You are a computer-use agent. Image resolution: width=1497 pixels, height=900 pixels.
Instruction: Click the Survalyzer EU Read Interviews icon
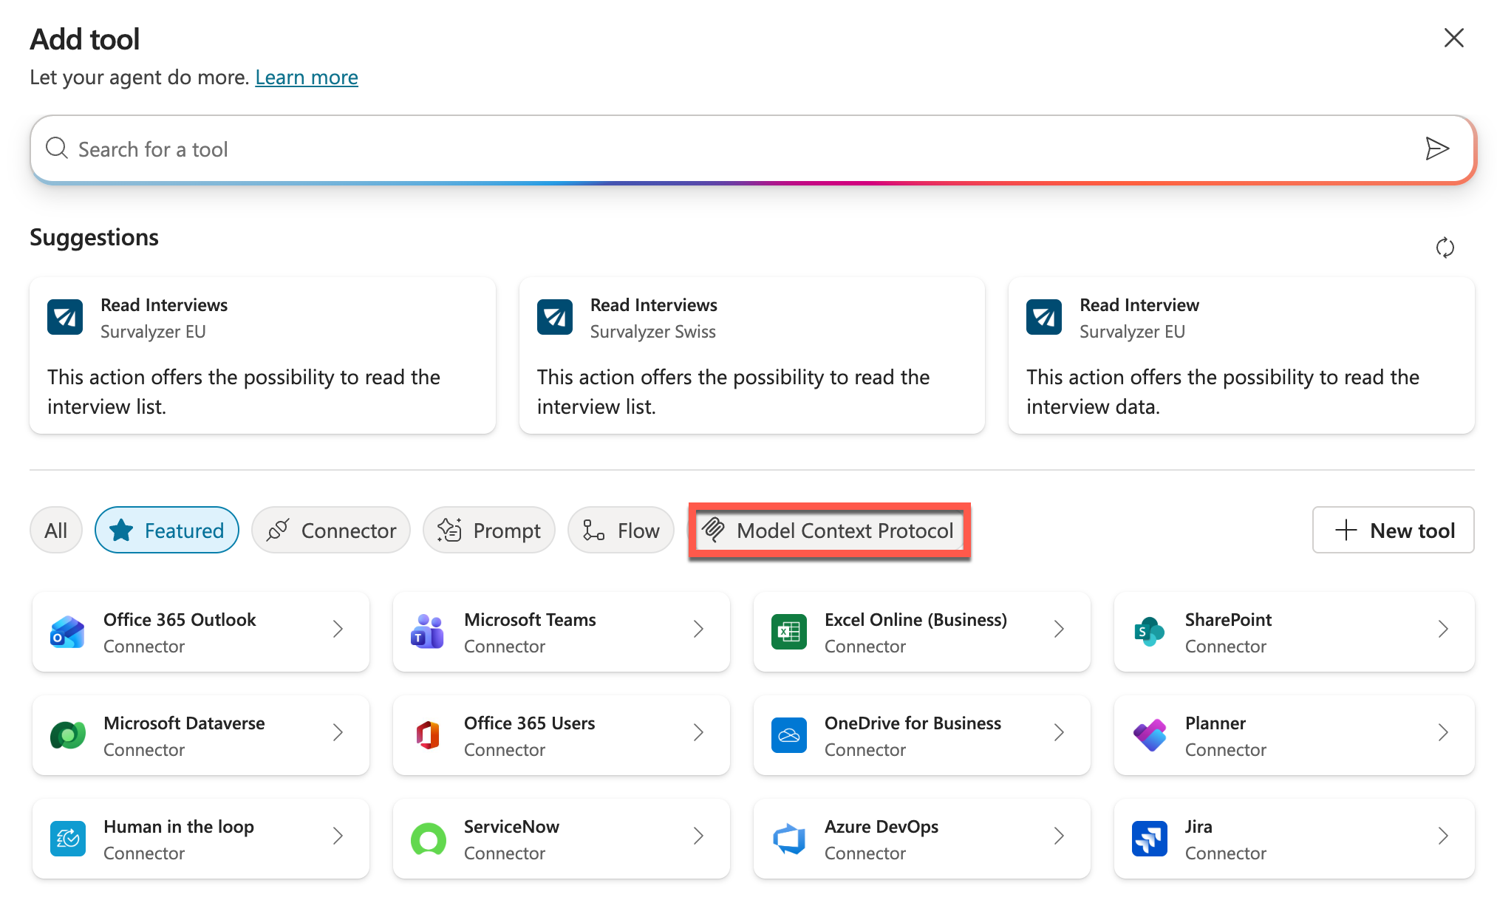coord(64,317)
